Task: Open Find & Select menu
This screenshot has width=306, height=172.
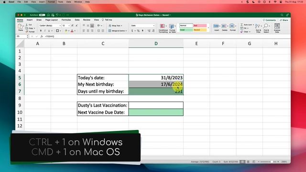Action: pos(266,28)
